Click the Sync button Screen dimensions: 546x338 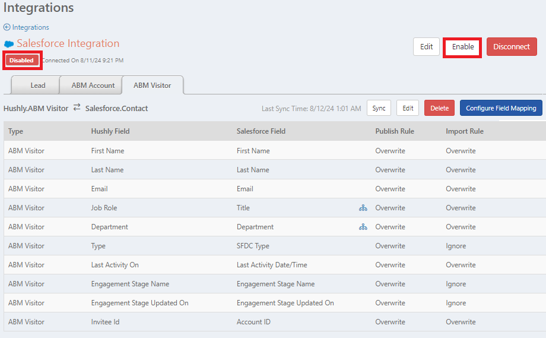click(x=379, y=108)
